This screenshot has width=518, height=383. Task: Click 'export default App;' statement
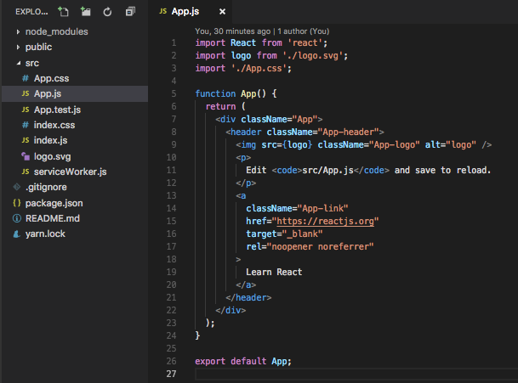click(243, 361)
